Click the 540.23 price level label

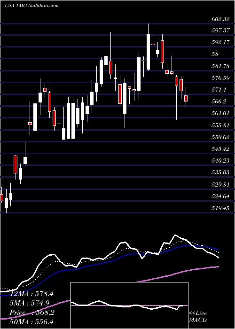pos(220,161)
